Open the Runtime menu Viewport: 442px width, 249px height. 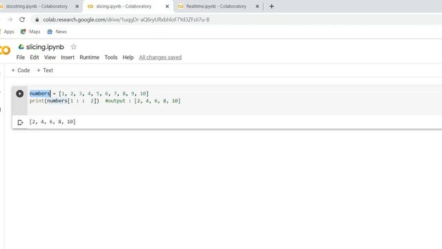tap(89, 57)
